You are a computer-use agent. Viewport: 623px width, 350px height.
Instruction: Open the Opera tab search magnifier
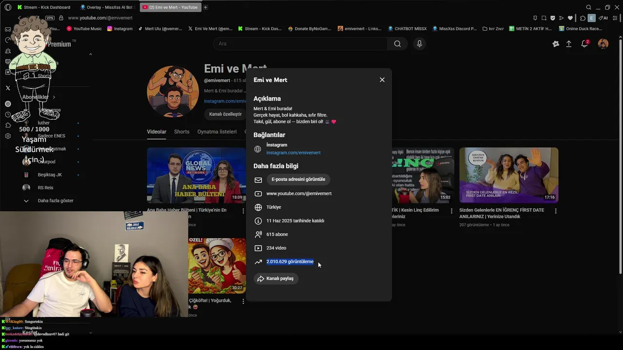tap(588, 7)
